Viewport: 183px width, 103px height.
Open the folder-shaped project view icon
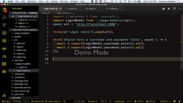pos(4,71)
